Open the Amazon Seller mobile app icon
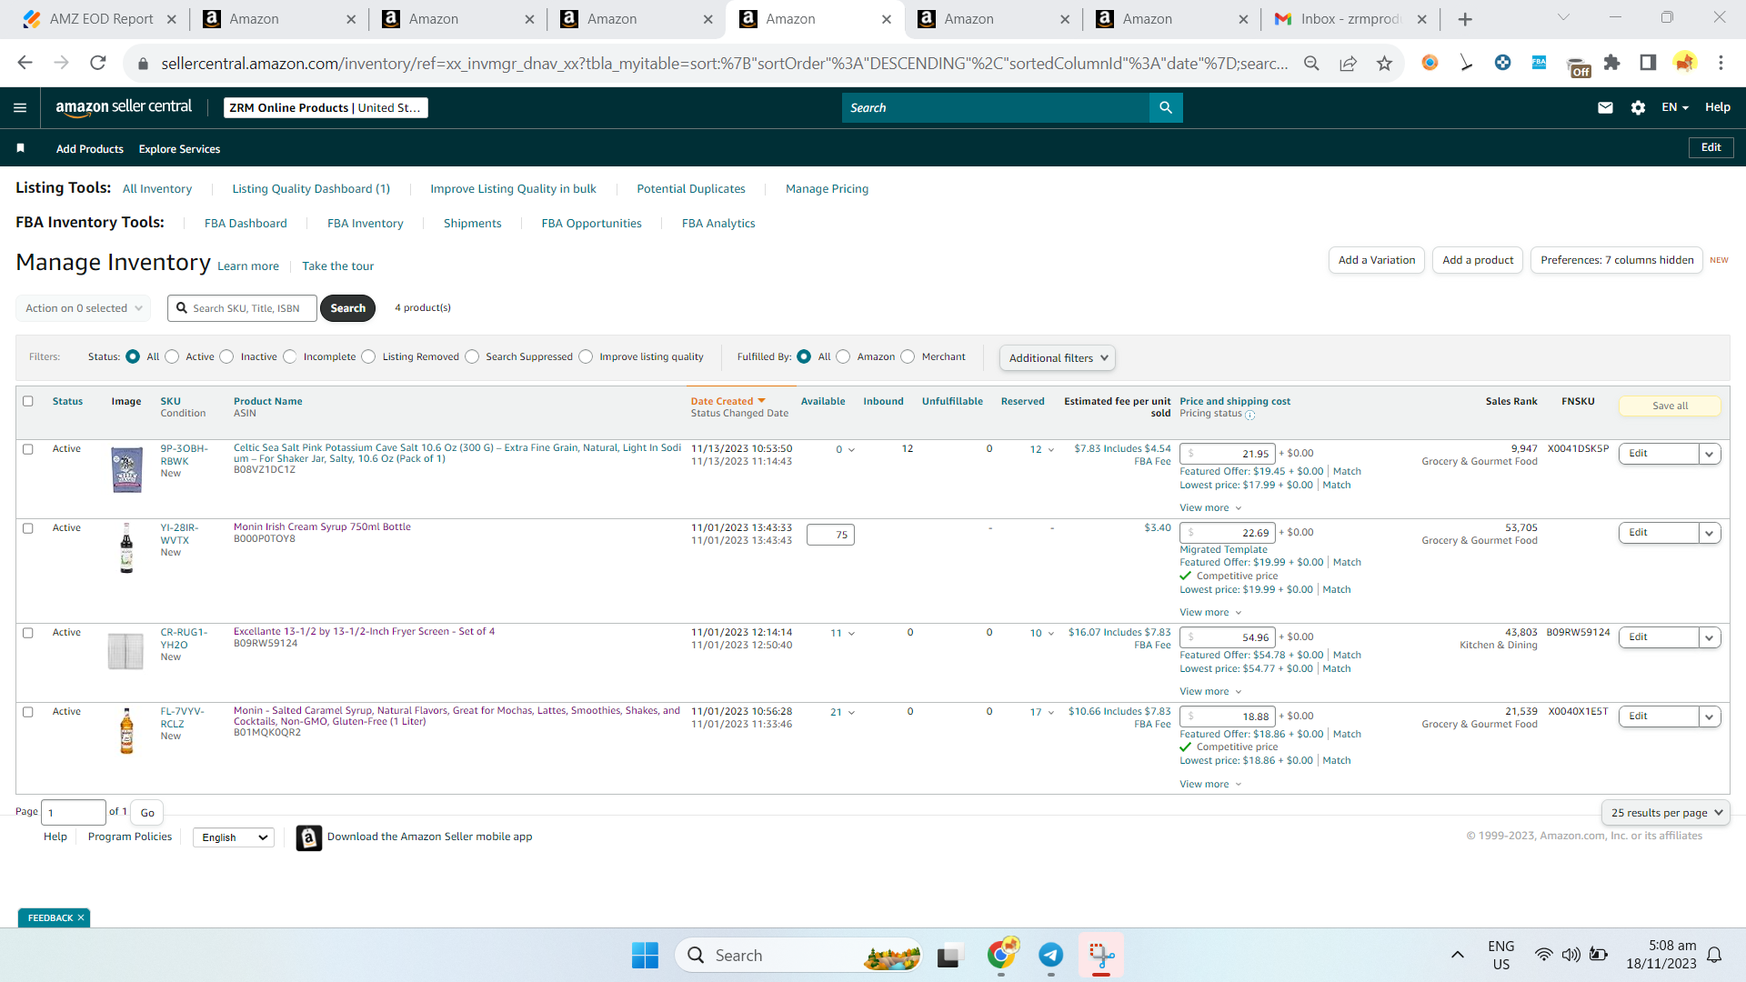The image size is (1746, 982). pos(309,837)
